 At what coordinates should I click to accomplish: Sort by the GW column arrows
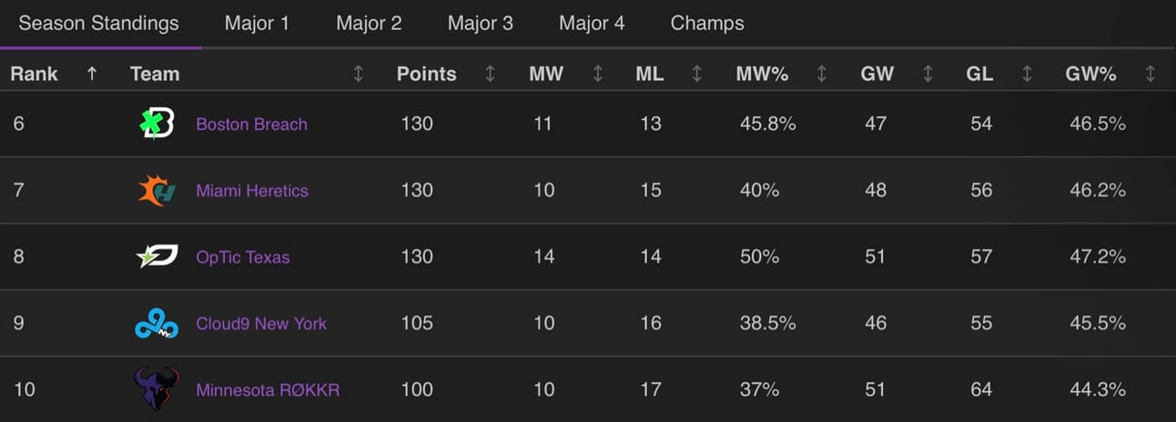click(x=928, y=75)
